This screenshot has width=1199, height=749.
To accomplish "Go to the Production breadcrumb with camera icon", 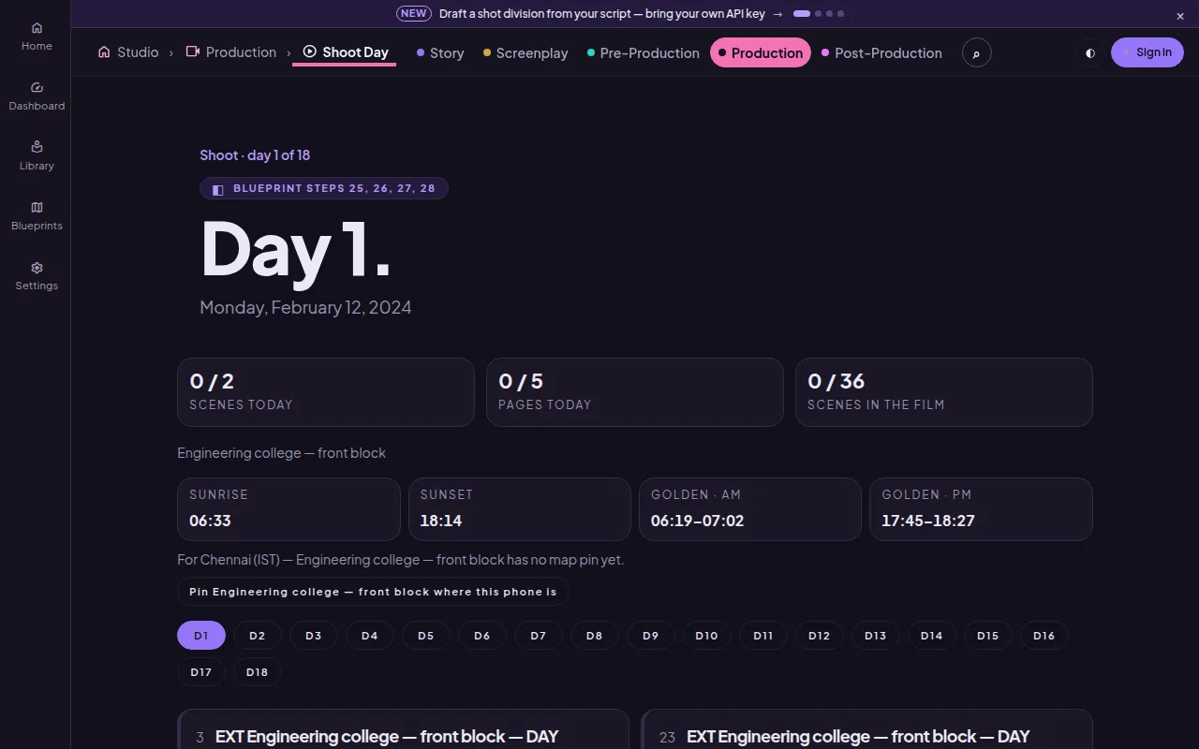I will [x=231, y=52].
